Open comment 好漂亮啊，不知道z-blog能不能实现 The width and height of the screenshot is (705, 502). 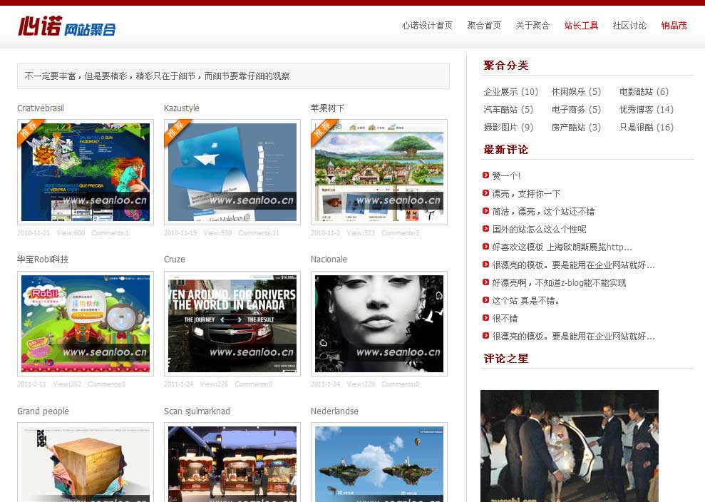click(559, 283)
